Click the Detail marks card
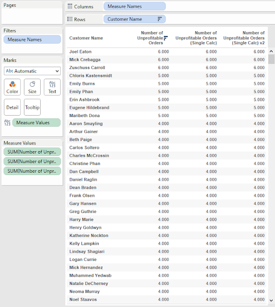Image resolution: width=275 pixels, height=307 pixels. tap(12, 107)
